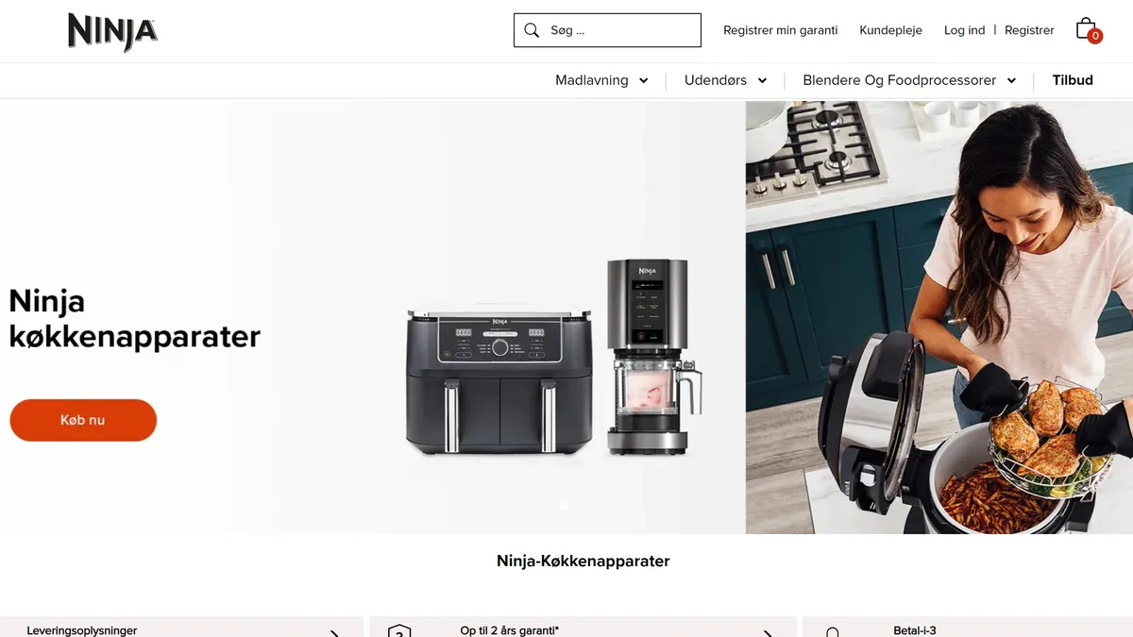Click the magnifying glass search icon
Image resolution: width=1133 pixels, height=637 pixels.
tap(532, 30)
